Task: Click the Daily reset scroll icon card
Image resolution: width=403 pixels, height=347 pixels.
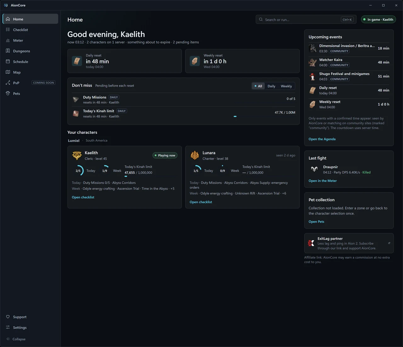Action: (x=77, y=61)
